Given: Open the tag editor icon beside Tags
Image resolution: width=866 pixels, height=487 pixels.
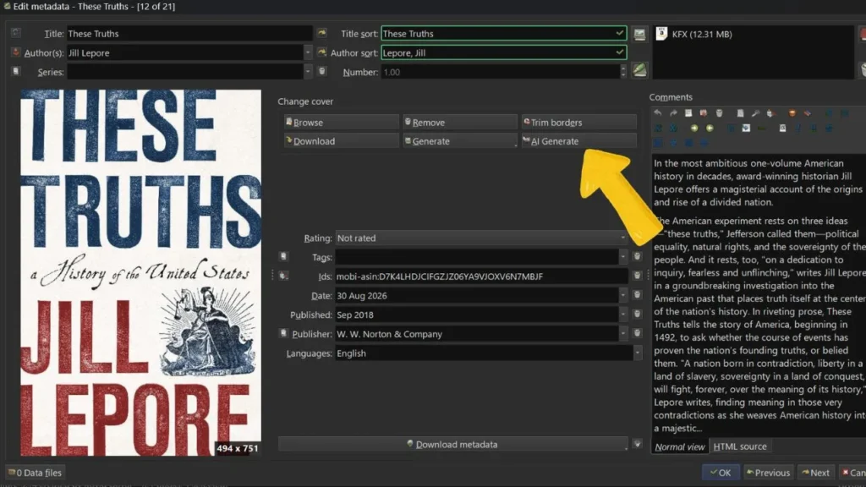Looking at the screenshot, I should 283,256.
